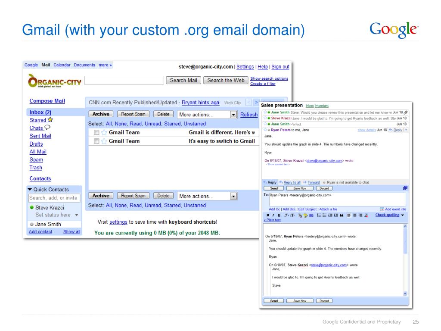Star the 'Gmail is different' email

pos(104,132)
